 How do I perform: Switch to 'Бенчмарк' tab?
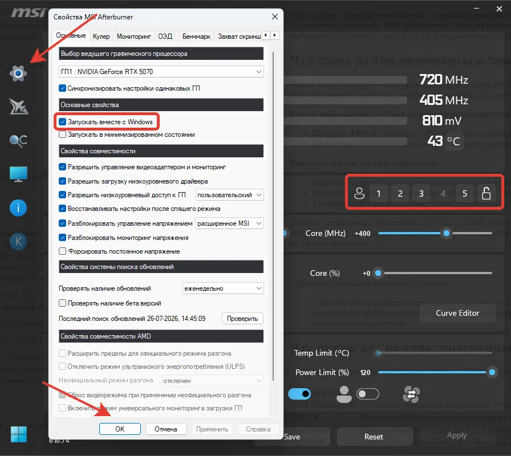coord(196,36)
